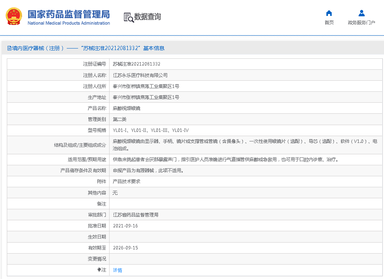
Task: Click the product name value 麻醉视频喉镜
Action: (127, 108)
